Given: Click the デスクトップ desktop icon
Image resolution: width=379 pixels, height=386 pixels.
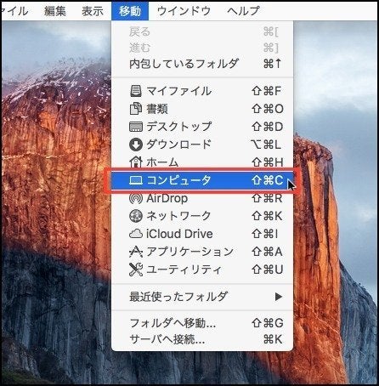Looking at the screenshot, I should coord(136,127).
